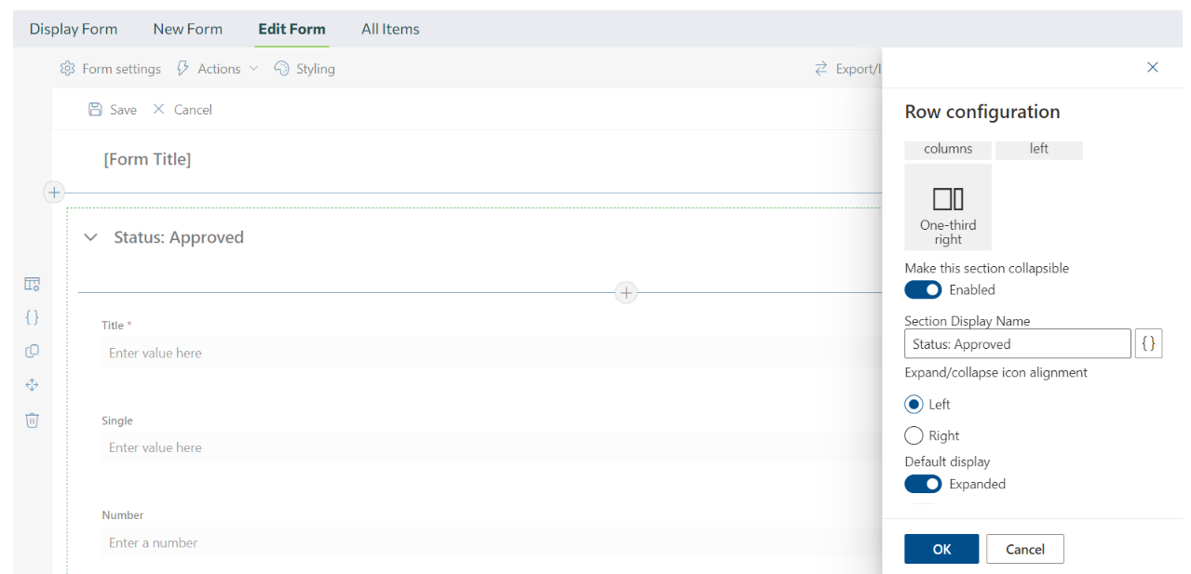Click the duplicate row icon in the sidebar
The height and width of the screenshot is (574, 1191).
tap(32, 352)
